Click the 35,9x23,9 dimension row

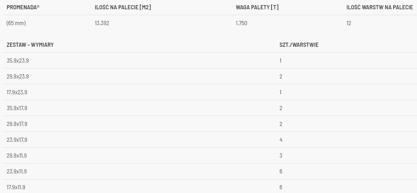tap(18, 61)
